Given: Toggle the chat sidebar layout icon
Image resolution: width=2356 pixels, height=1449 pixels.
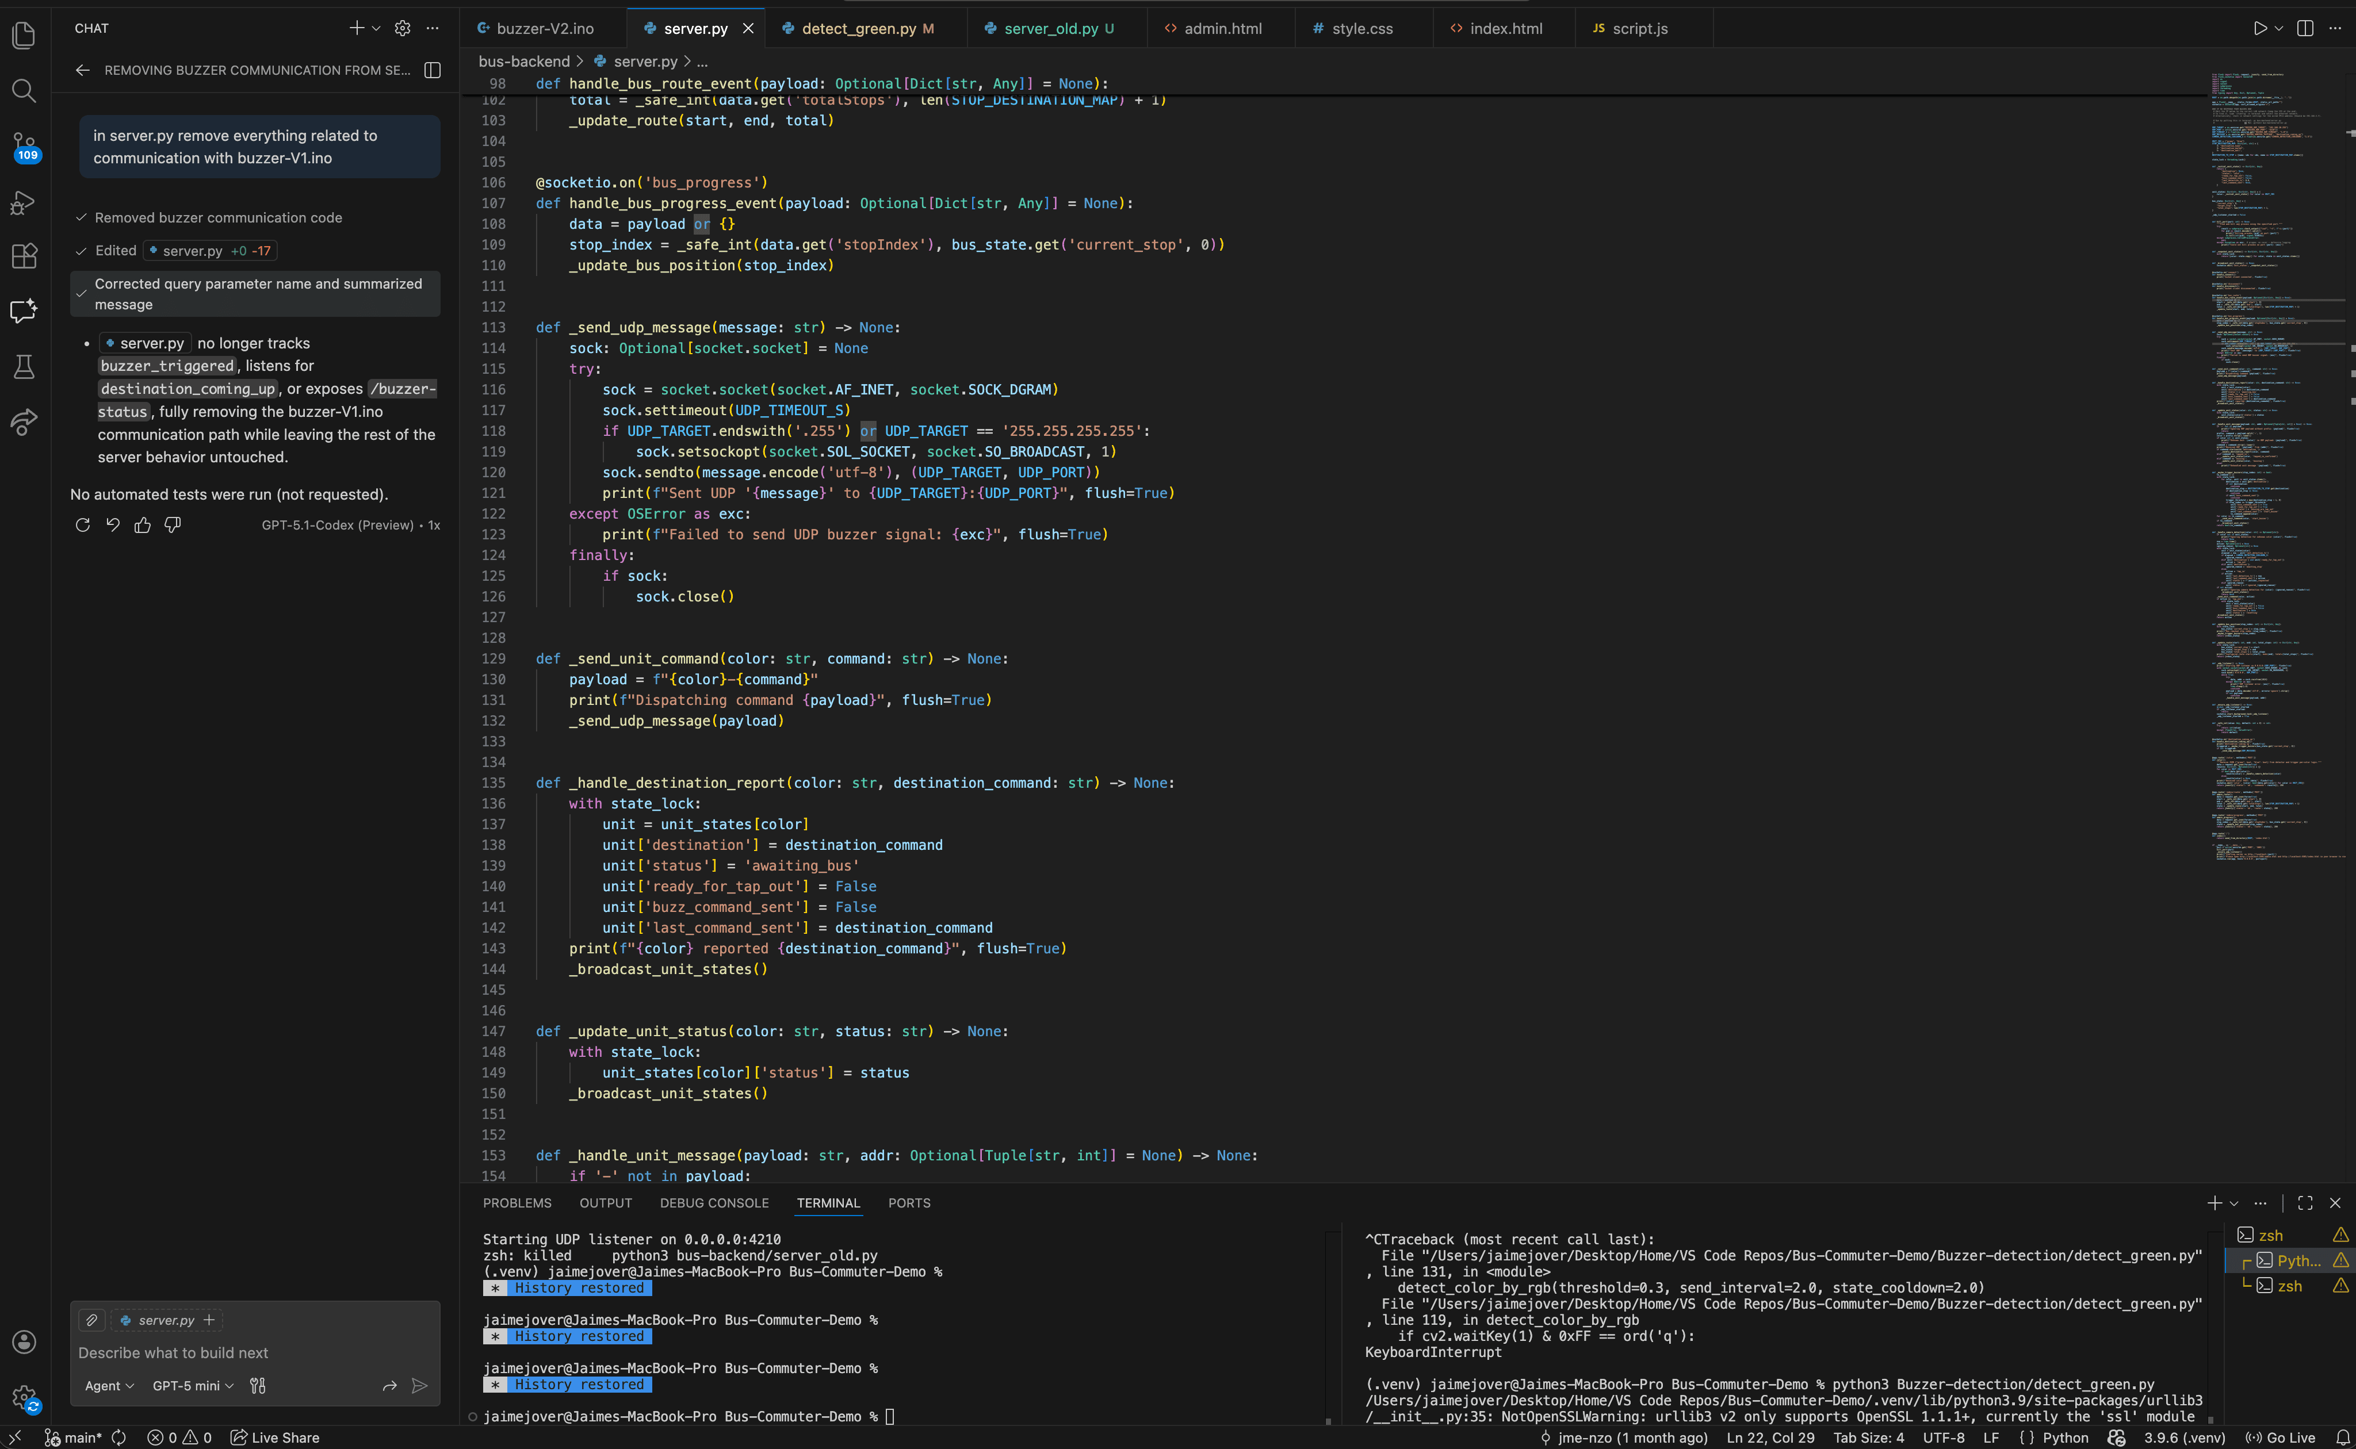Looking at the screenshot, I should [x=433, y=70].
